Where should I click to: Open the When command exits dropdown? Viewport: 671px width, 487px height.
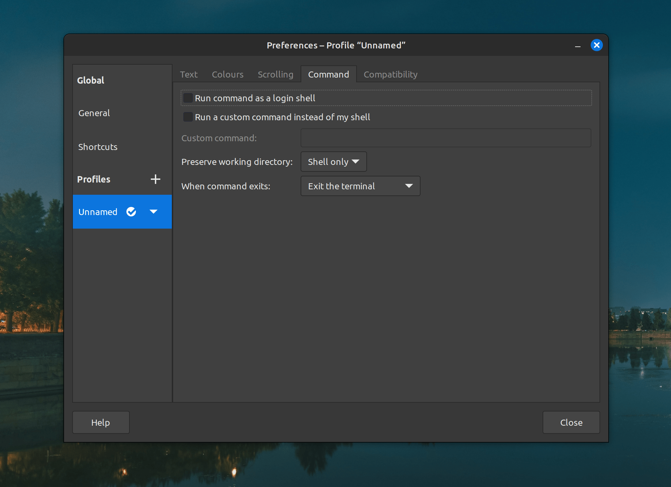click(360, 186)
